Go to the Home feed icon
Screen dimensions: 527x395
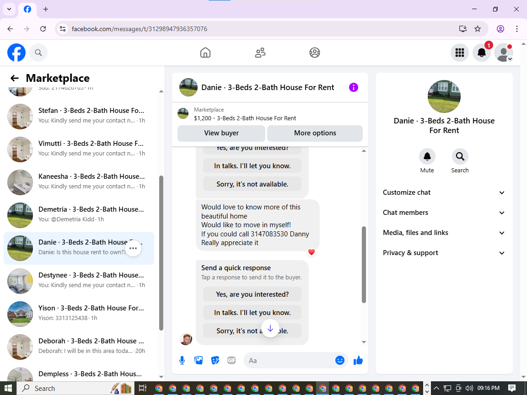[205, 53]
